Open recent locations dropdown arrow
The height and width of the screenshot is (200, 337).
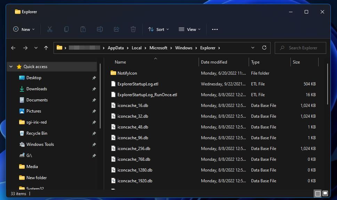(36, 48)
